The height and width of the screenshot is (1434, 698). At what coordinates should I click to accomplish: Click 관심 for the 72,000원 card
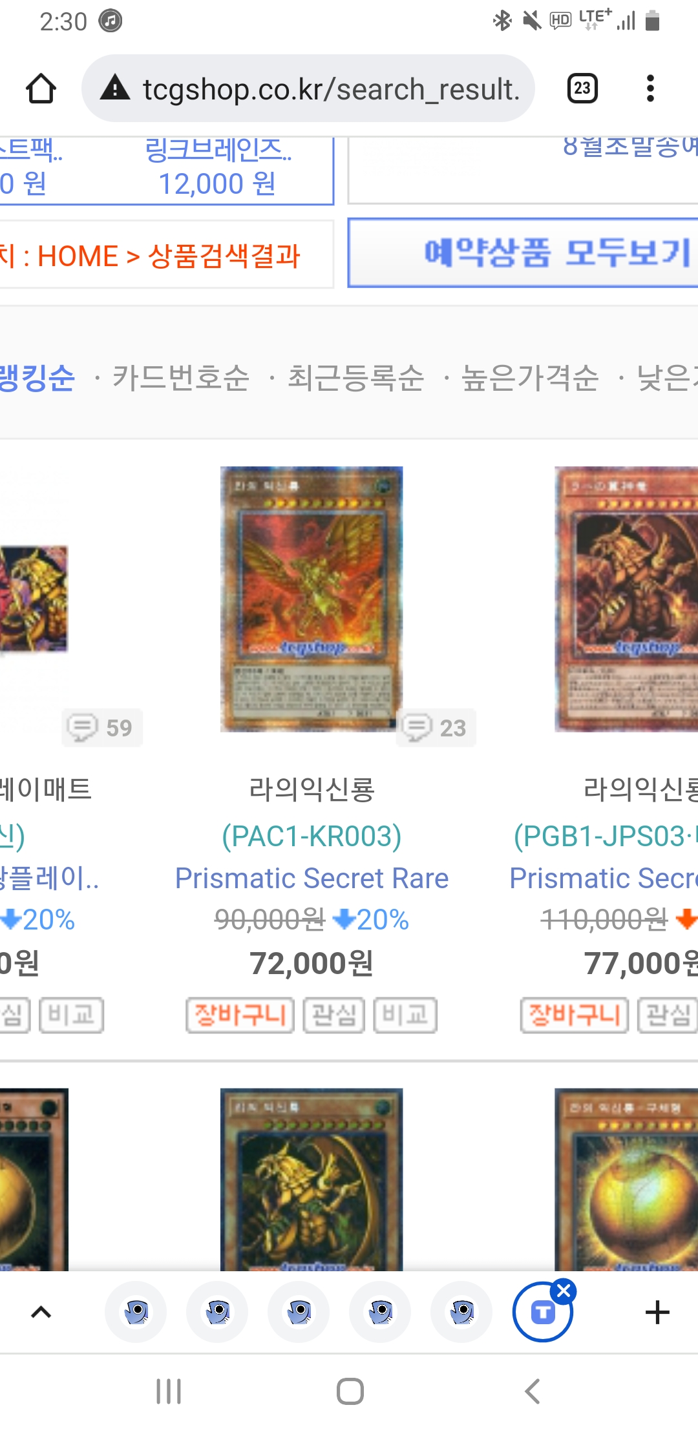[x=334, y=1015]
